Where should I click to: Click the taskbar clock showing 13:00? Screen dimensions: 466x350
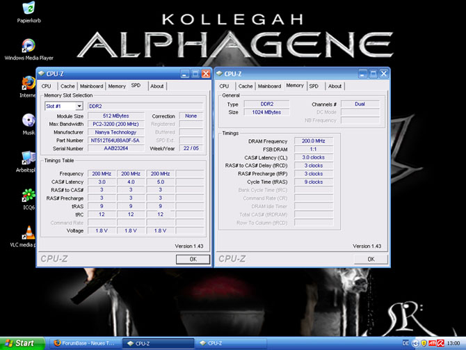453,344
